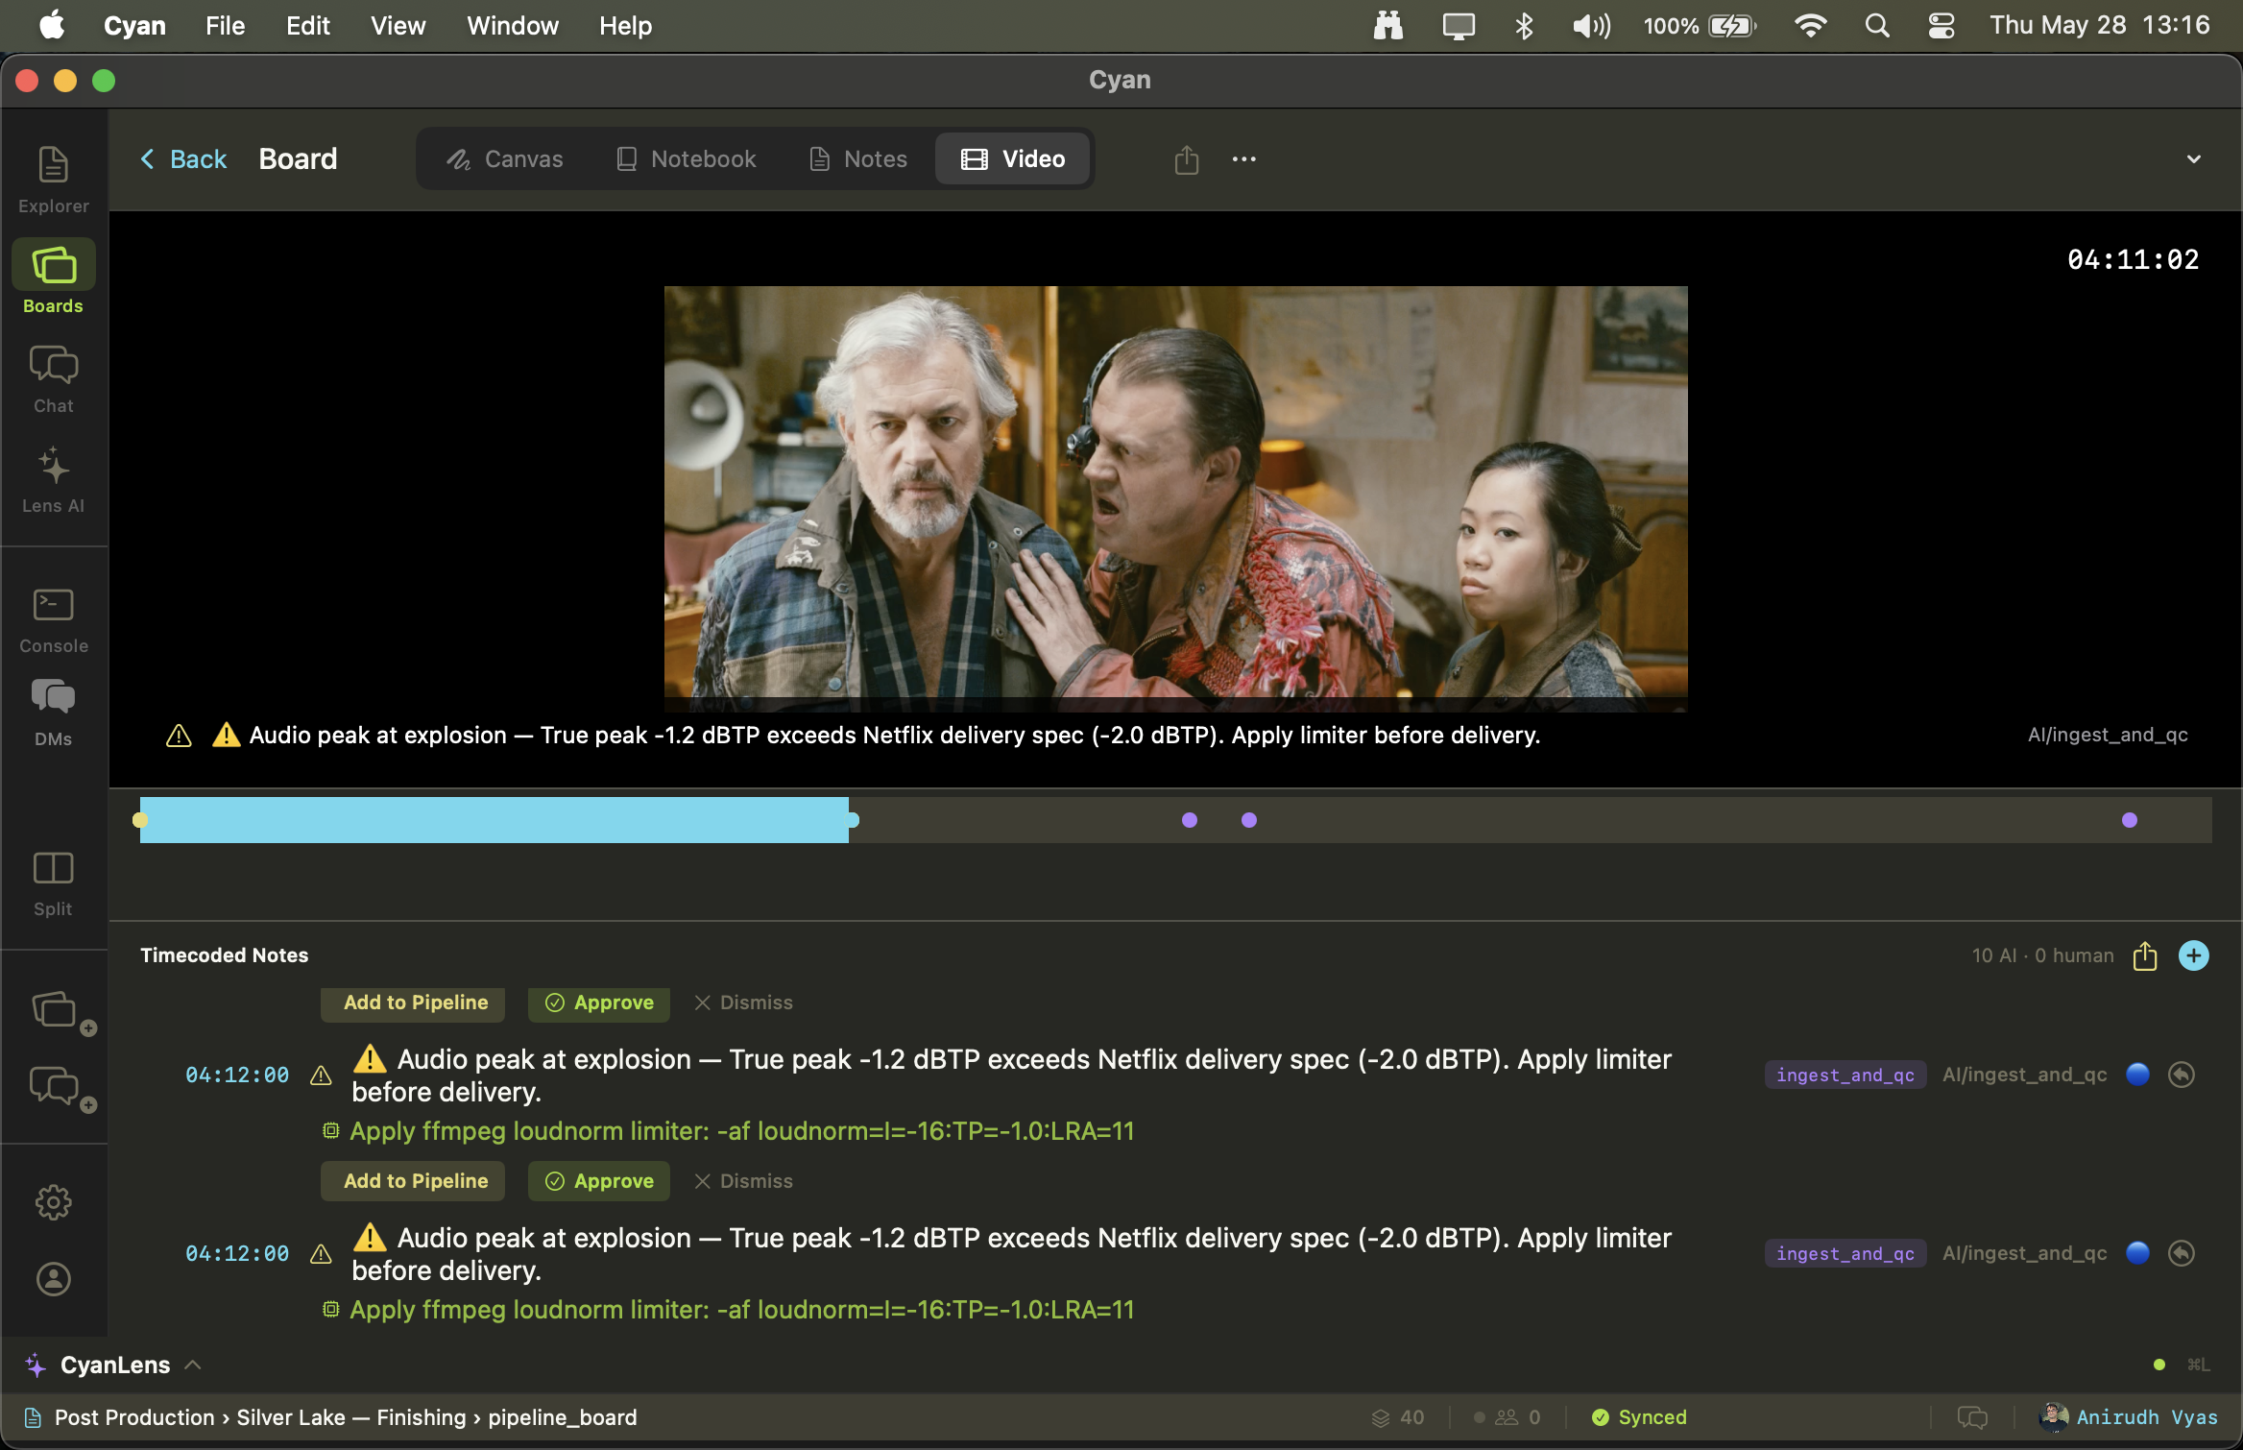The width and height of the screenshot is (2243, 1450).
Task: Expand the CyanLens panel chevron
Action: click(x=193, y=1365)
